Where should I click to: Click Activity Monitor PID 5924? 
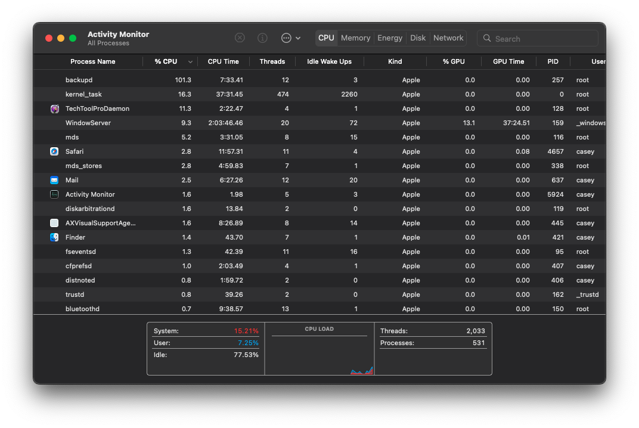(556, 194)
